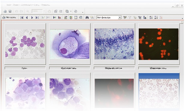Click caption field under blue tissue image
Image resolution: width=186 pixels, height=111 pixels.
tap(114, 68)
